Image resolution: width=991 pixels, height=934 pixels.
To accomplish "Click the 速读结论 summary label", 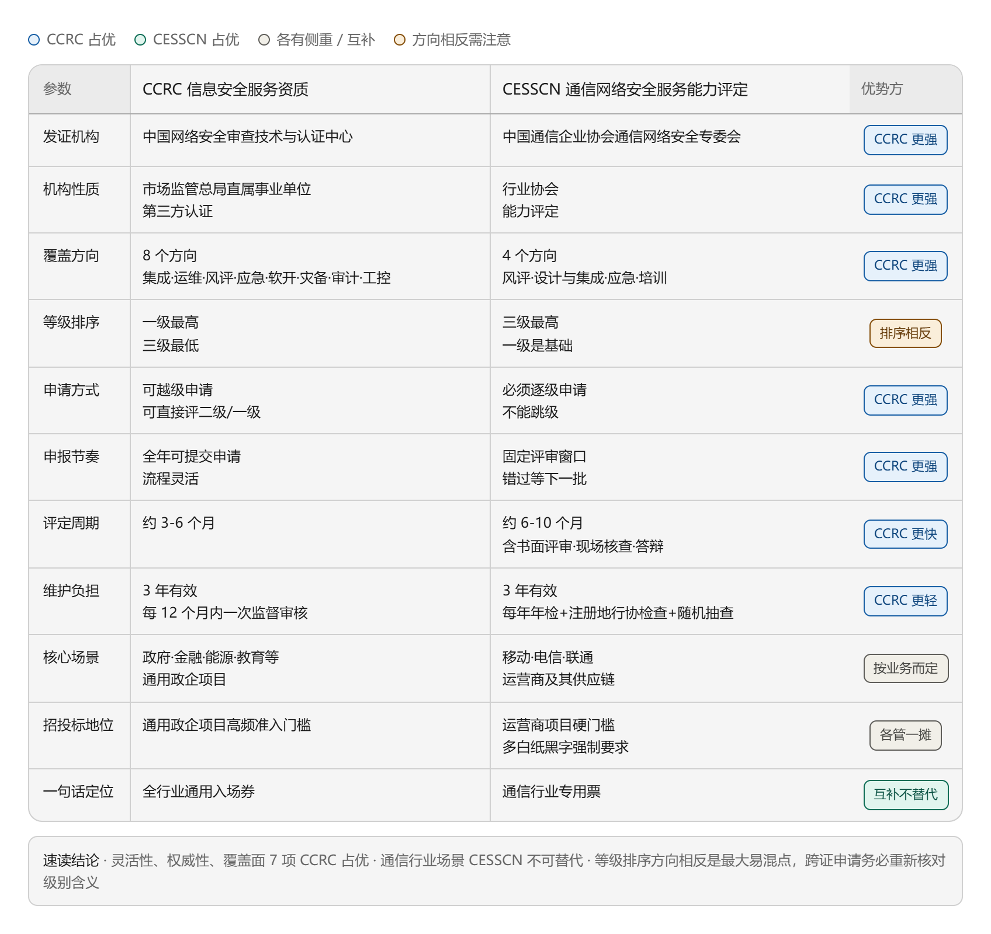I will pos(71,860).
